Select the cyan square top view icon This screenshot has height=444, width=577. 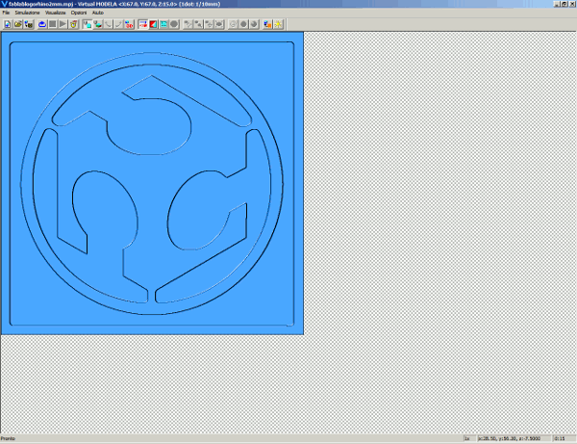(x=88, y=24)
